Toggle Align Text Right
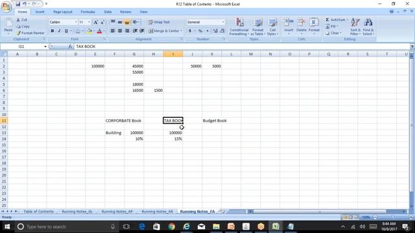Viewport: 415px width, 233px height. coord(127,31)
